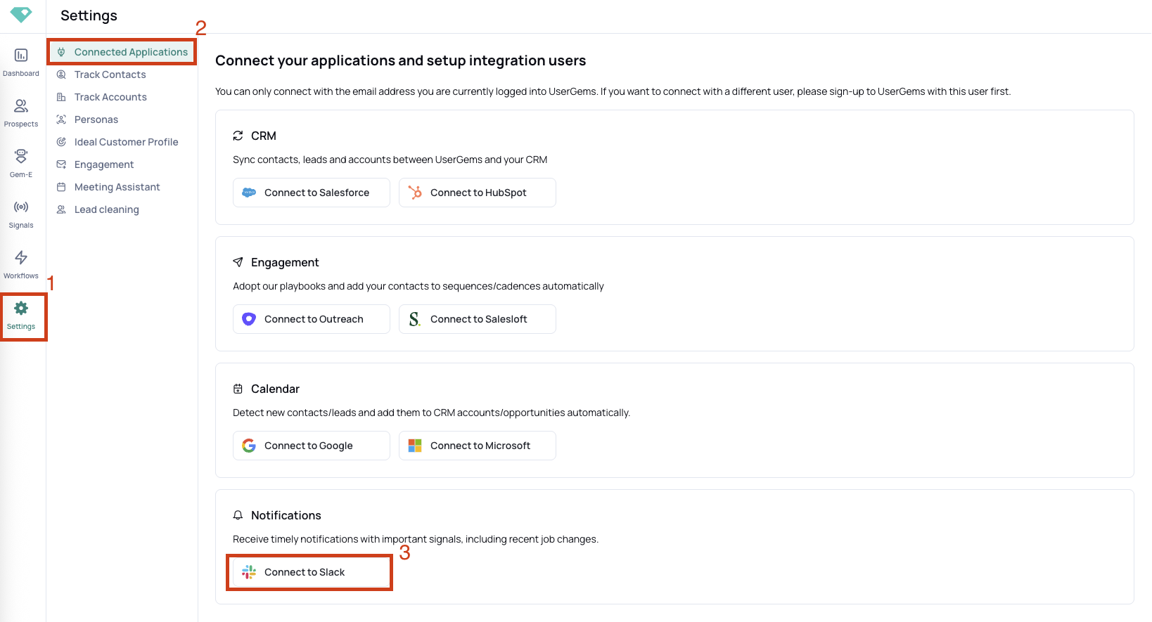The height and width of the screenshot is (622, 1152).
Task: Click Connect to Salesloft button
Action: (x=478, y=319)
